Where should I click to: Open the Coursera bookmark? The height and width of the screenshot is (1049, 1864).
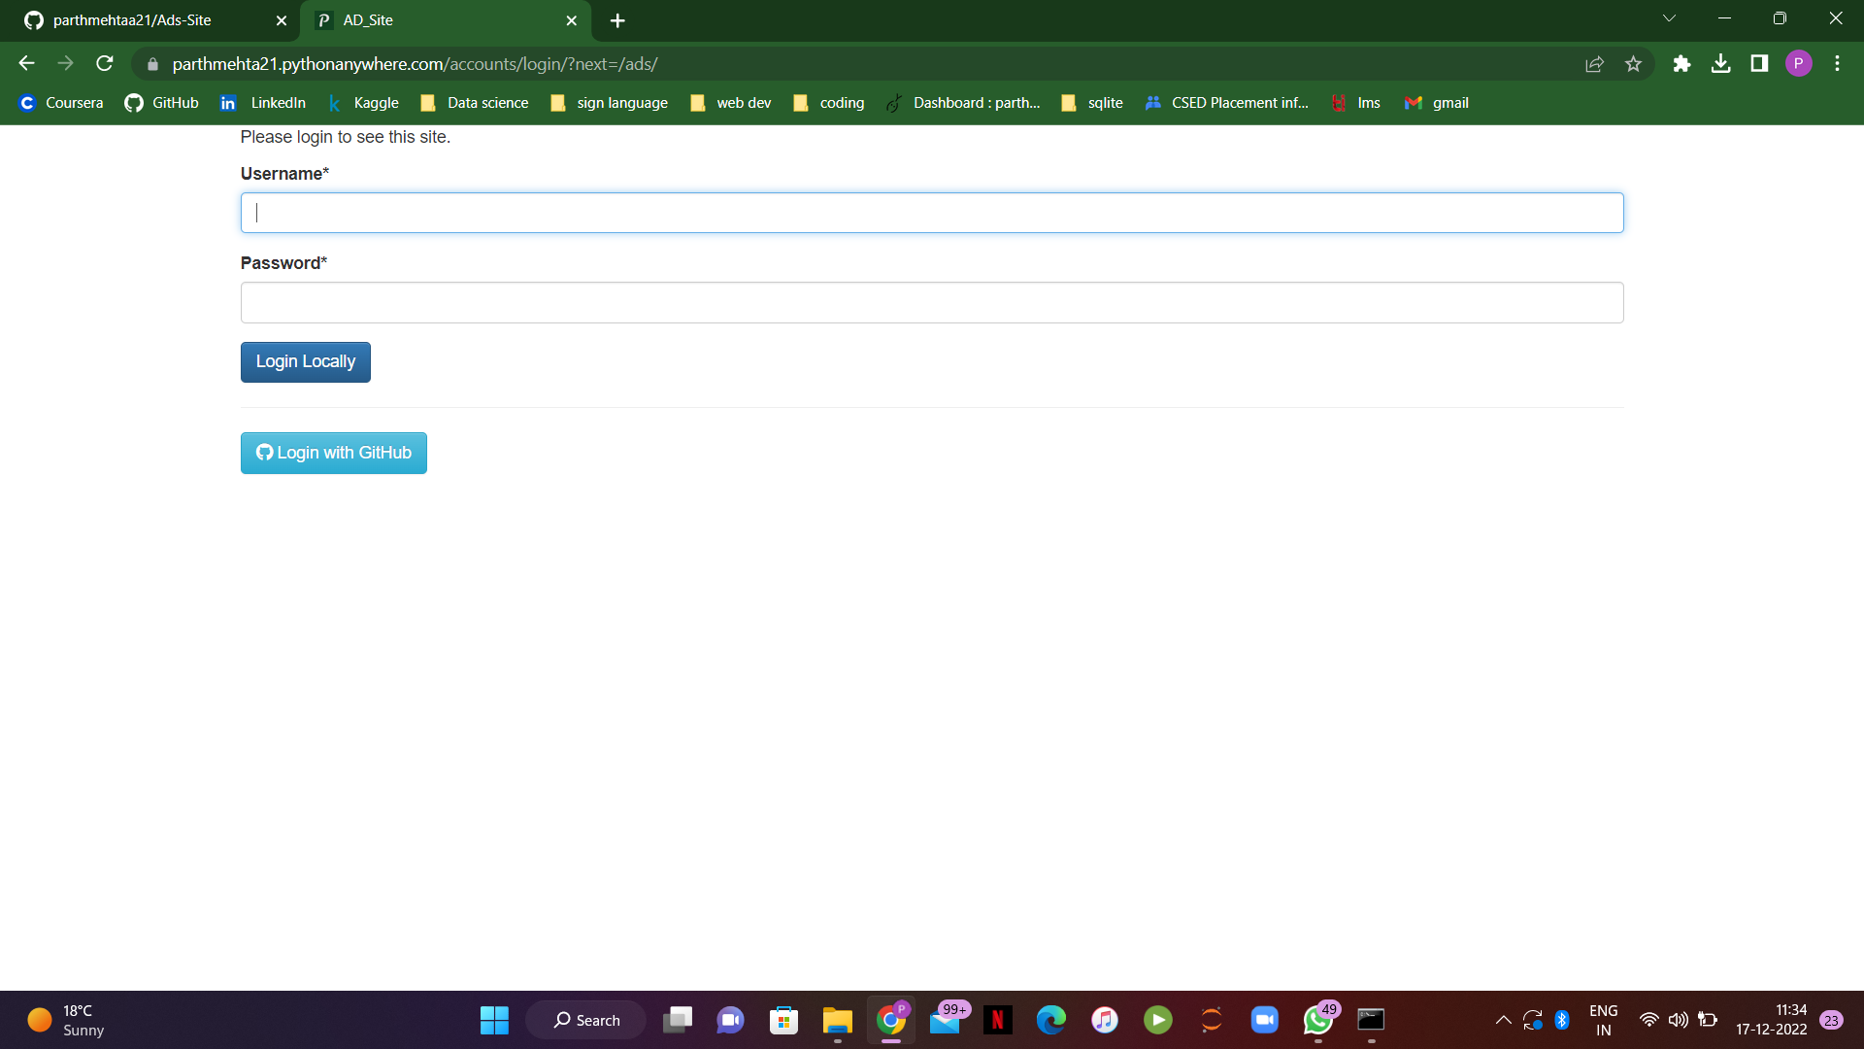(61, 103)
